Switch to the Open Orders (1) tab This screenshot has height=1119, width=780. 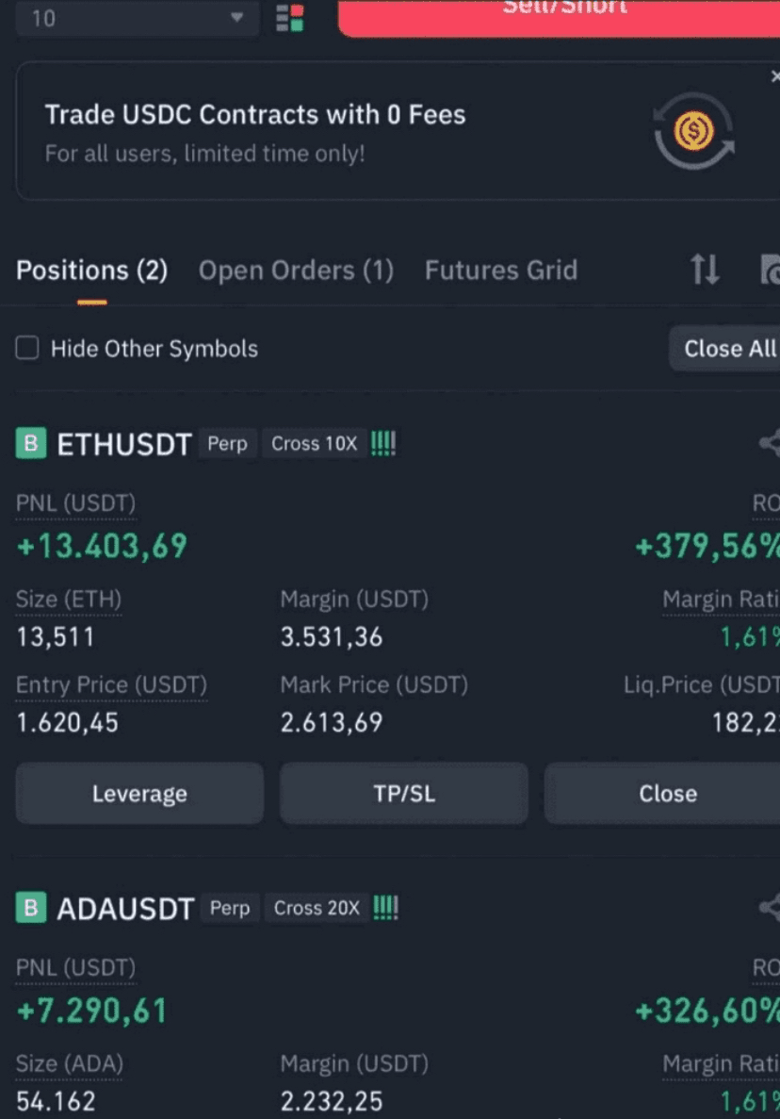coord(296,271)
